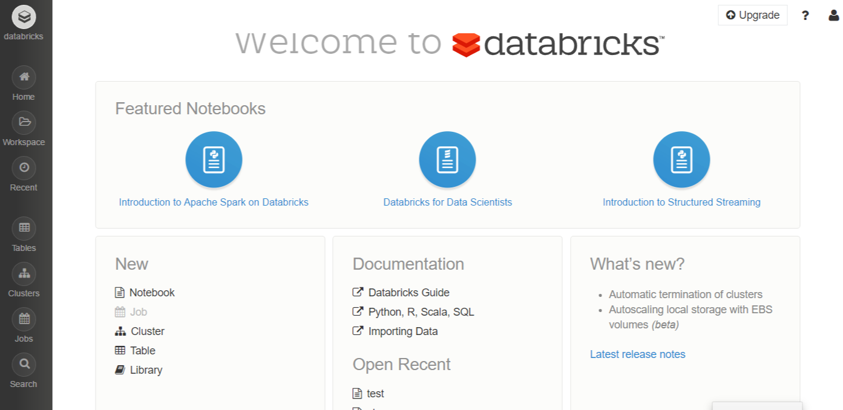Click the databricks logo icon in sidebar
This screenshot has width=843, height=410.
point(24,18)
